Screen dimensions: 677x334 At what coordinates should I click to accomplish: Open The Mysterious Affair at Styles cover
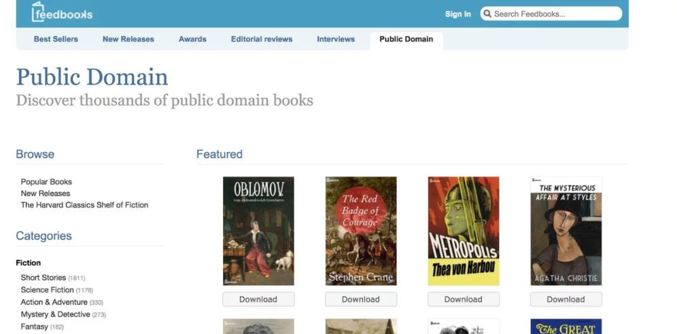(x=566, y=231)
